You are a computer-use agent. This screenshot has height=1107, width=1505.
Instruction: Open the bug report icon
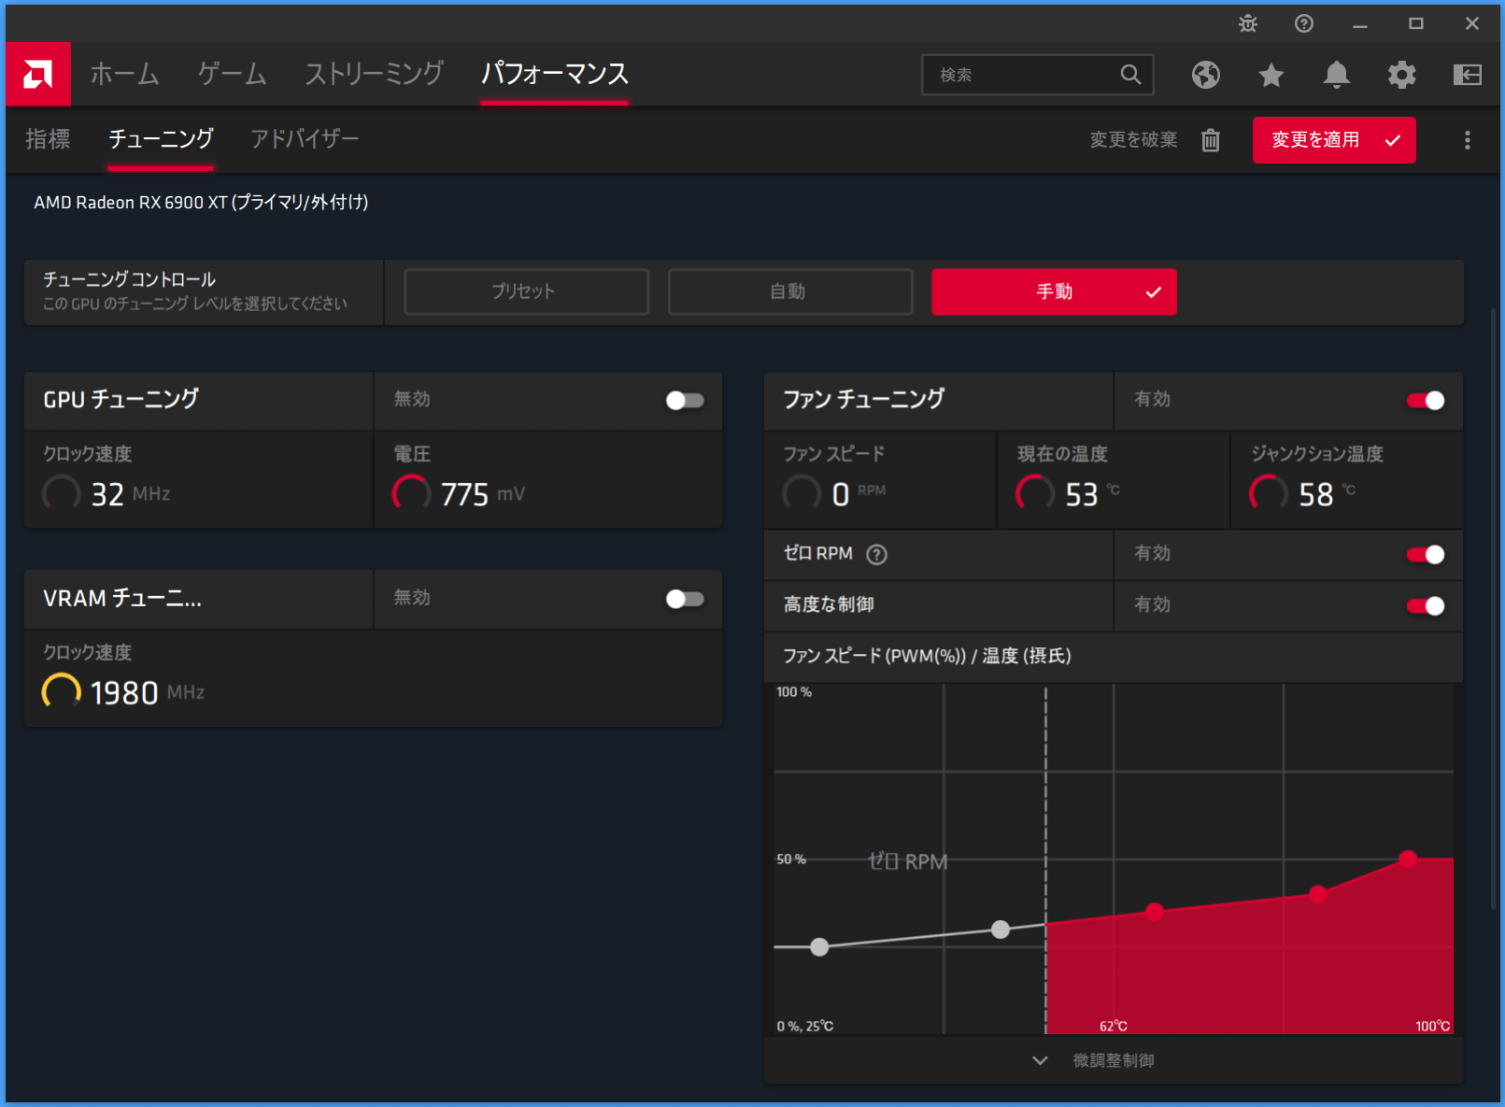[x=1248, y=24]
